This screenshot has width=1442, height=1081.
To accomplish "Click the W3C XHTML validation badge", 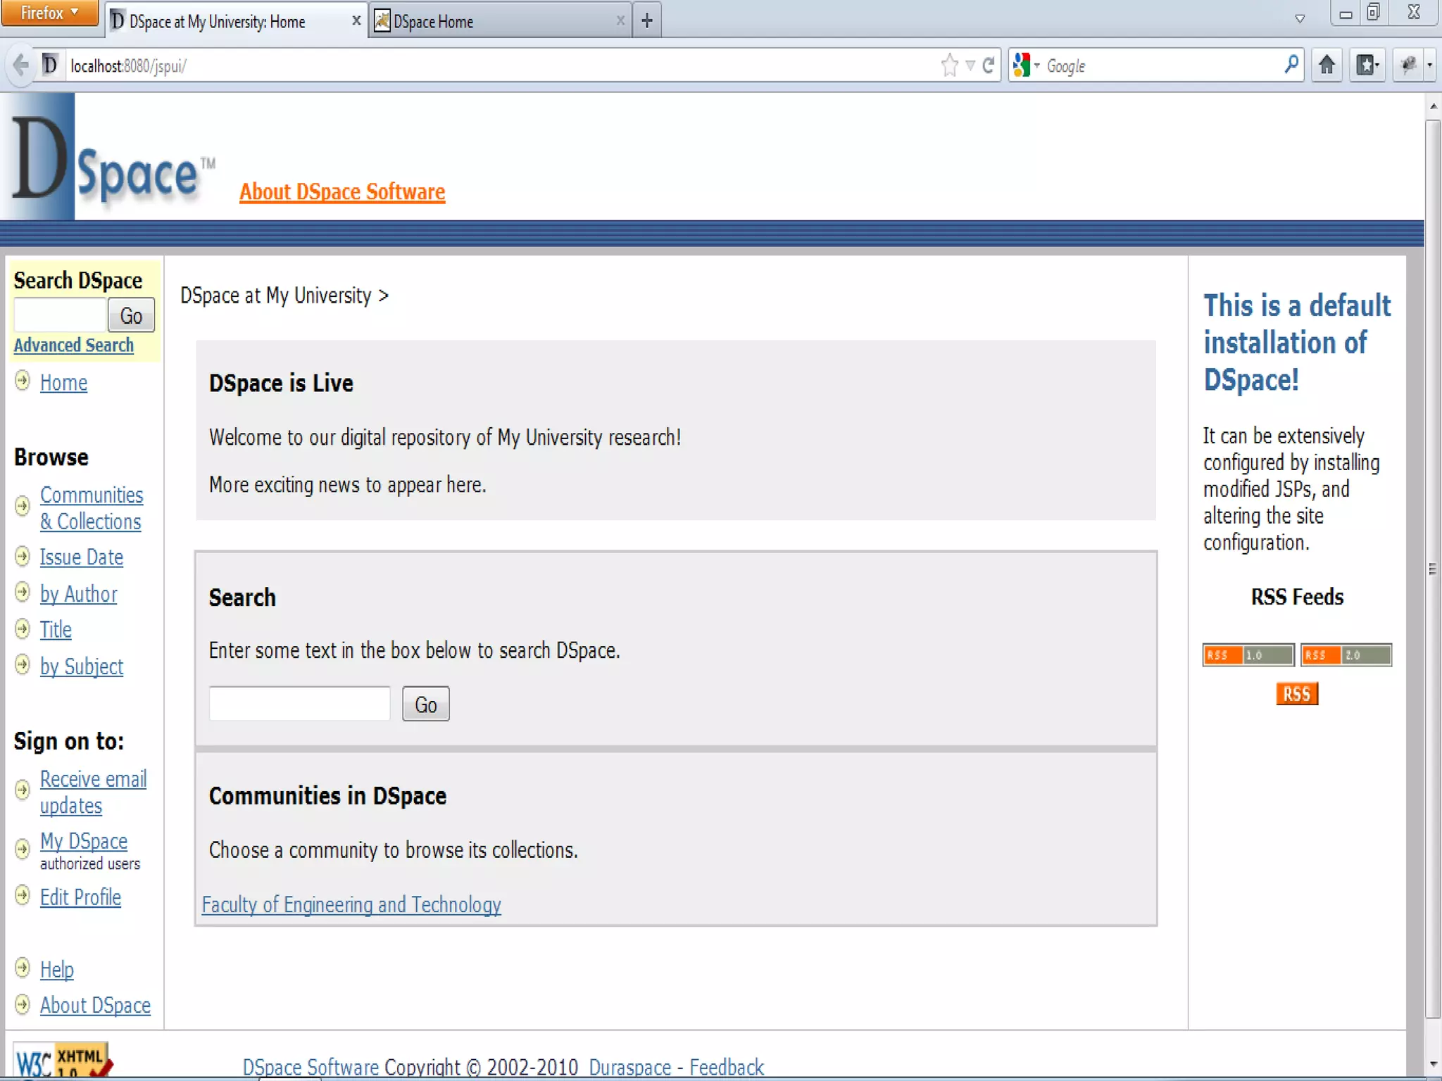I will pos(62,1061).
